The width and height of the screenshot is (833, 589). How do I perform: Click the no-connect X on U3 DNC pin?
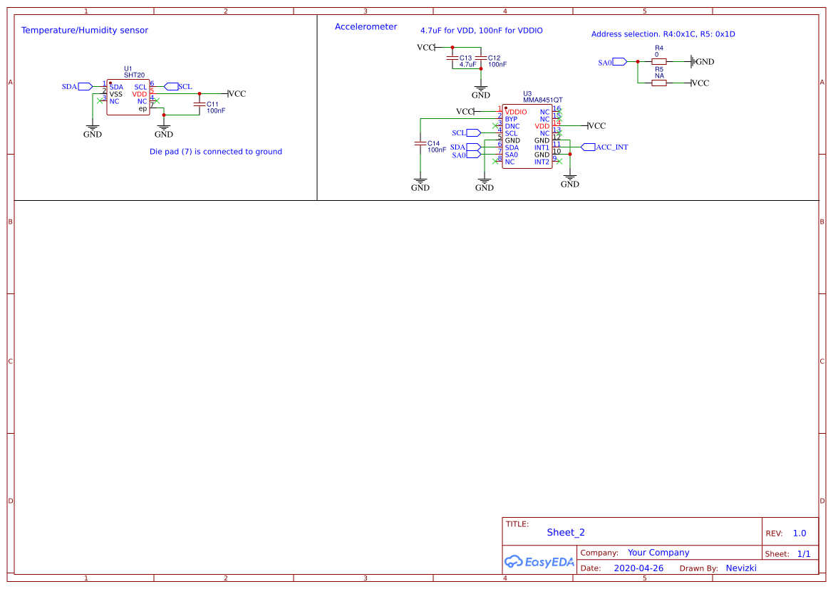pyautogui.click(x=496, y=126)
